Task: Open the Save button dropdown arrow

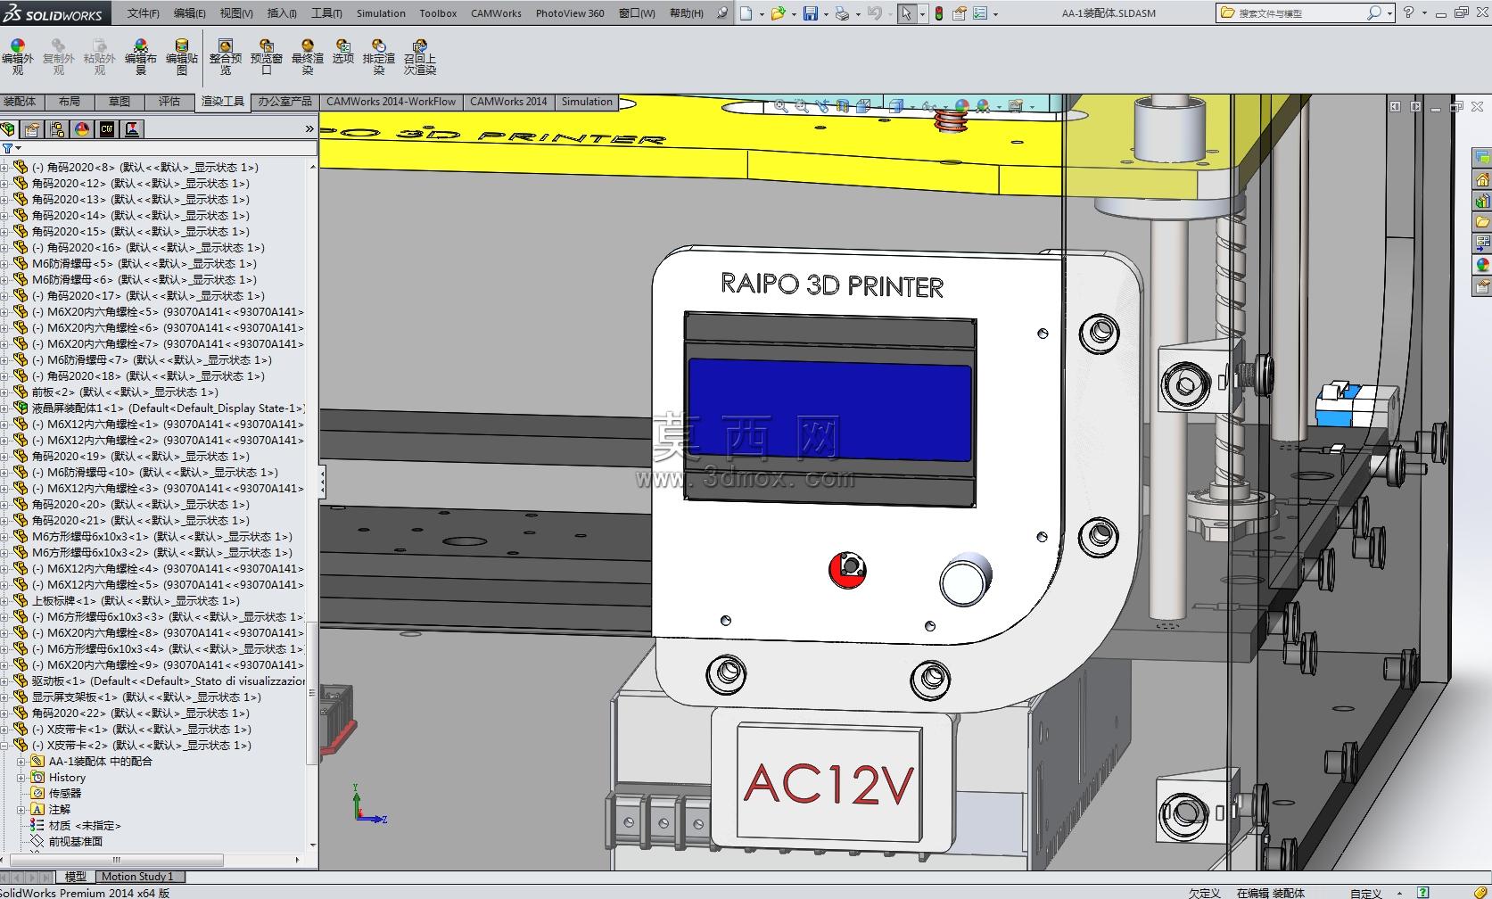Action: click(825, 13)
